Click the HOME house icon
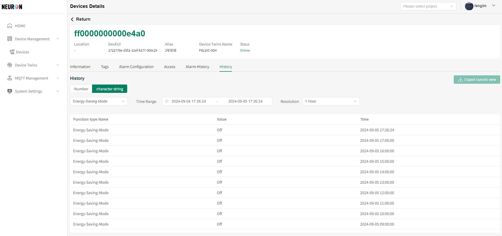 click(10, 26)
